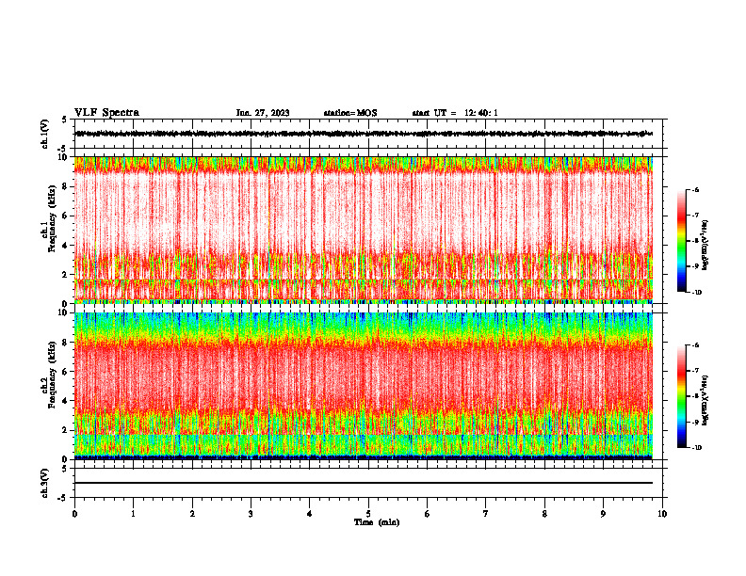Click time-axis tick label "7"
Image resolution: width=746 pixels, height=576 pixels.
pyautogui.click(x=486, y=514)
